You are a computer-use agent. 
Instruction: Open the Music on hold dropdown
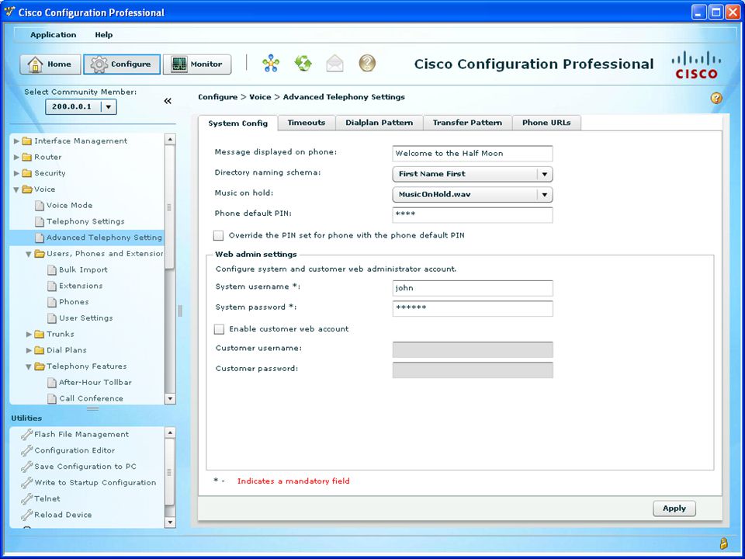(473, 194)
